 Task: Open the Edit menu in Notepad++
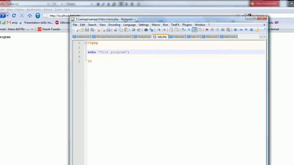(83, 25)
